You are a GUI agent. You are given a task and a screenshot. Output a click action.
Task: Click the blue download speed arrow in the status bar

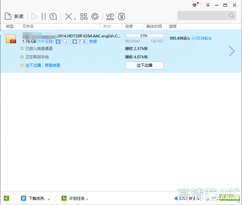(x=176, y=199)
